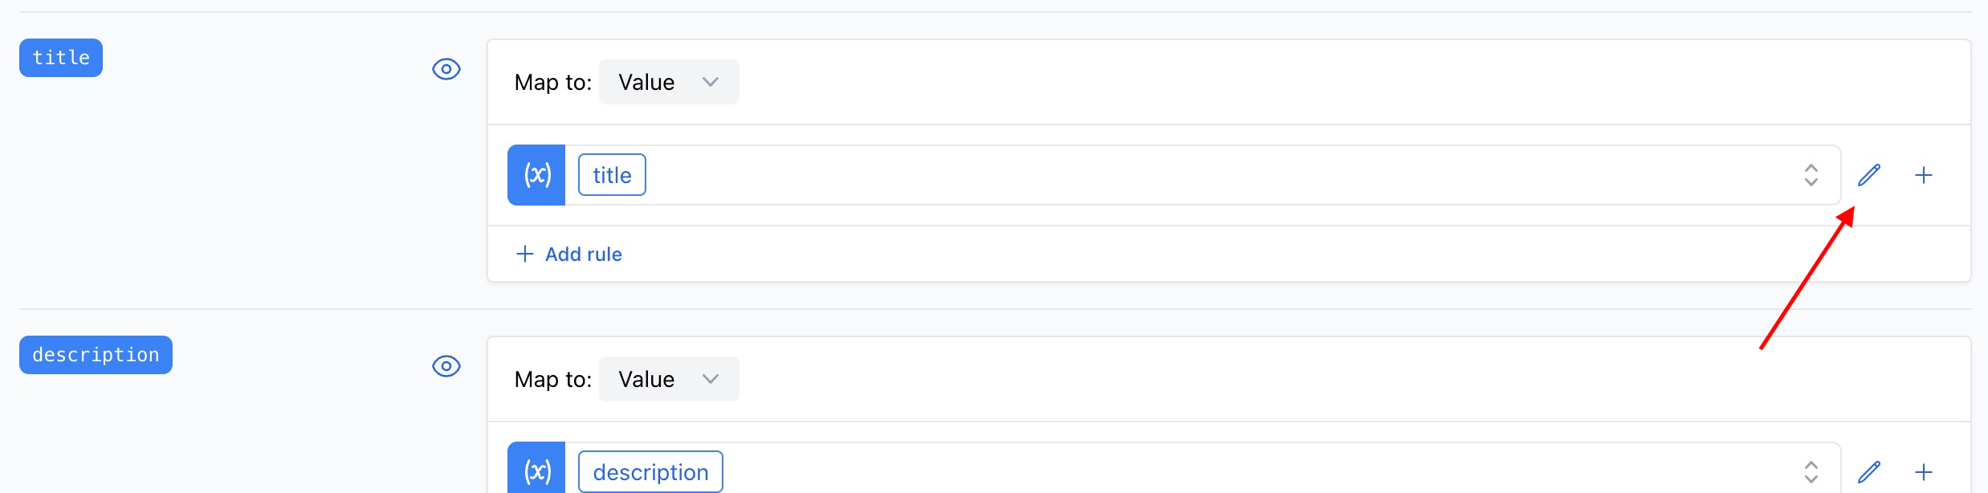
Task: Click the title variable chip in rule
Action: tap(612, 175)
